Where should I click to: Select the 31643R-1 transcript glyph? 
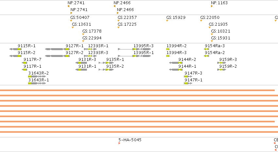click(37, 83)
